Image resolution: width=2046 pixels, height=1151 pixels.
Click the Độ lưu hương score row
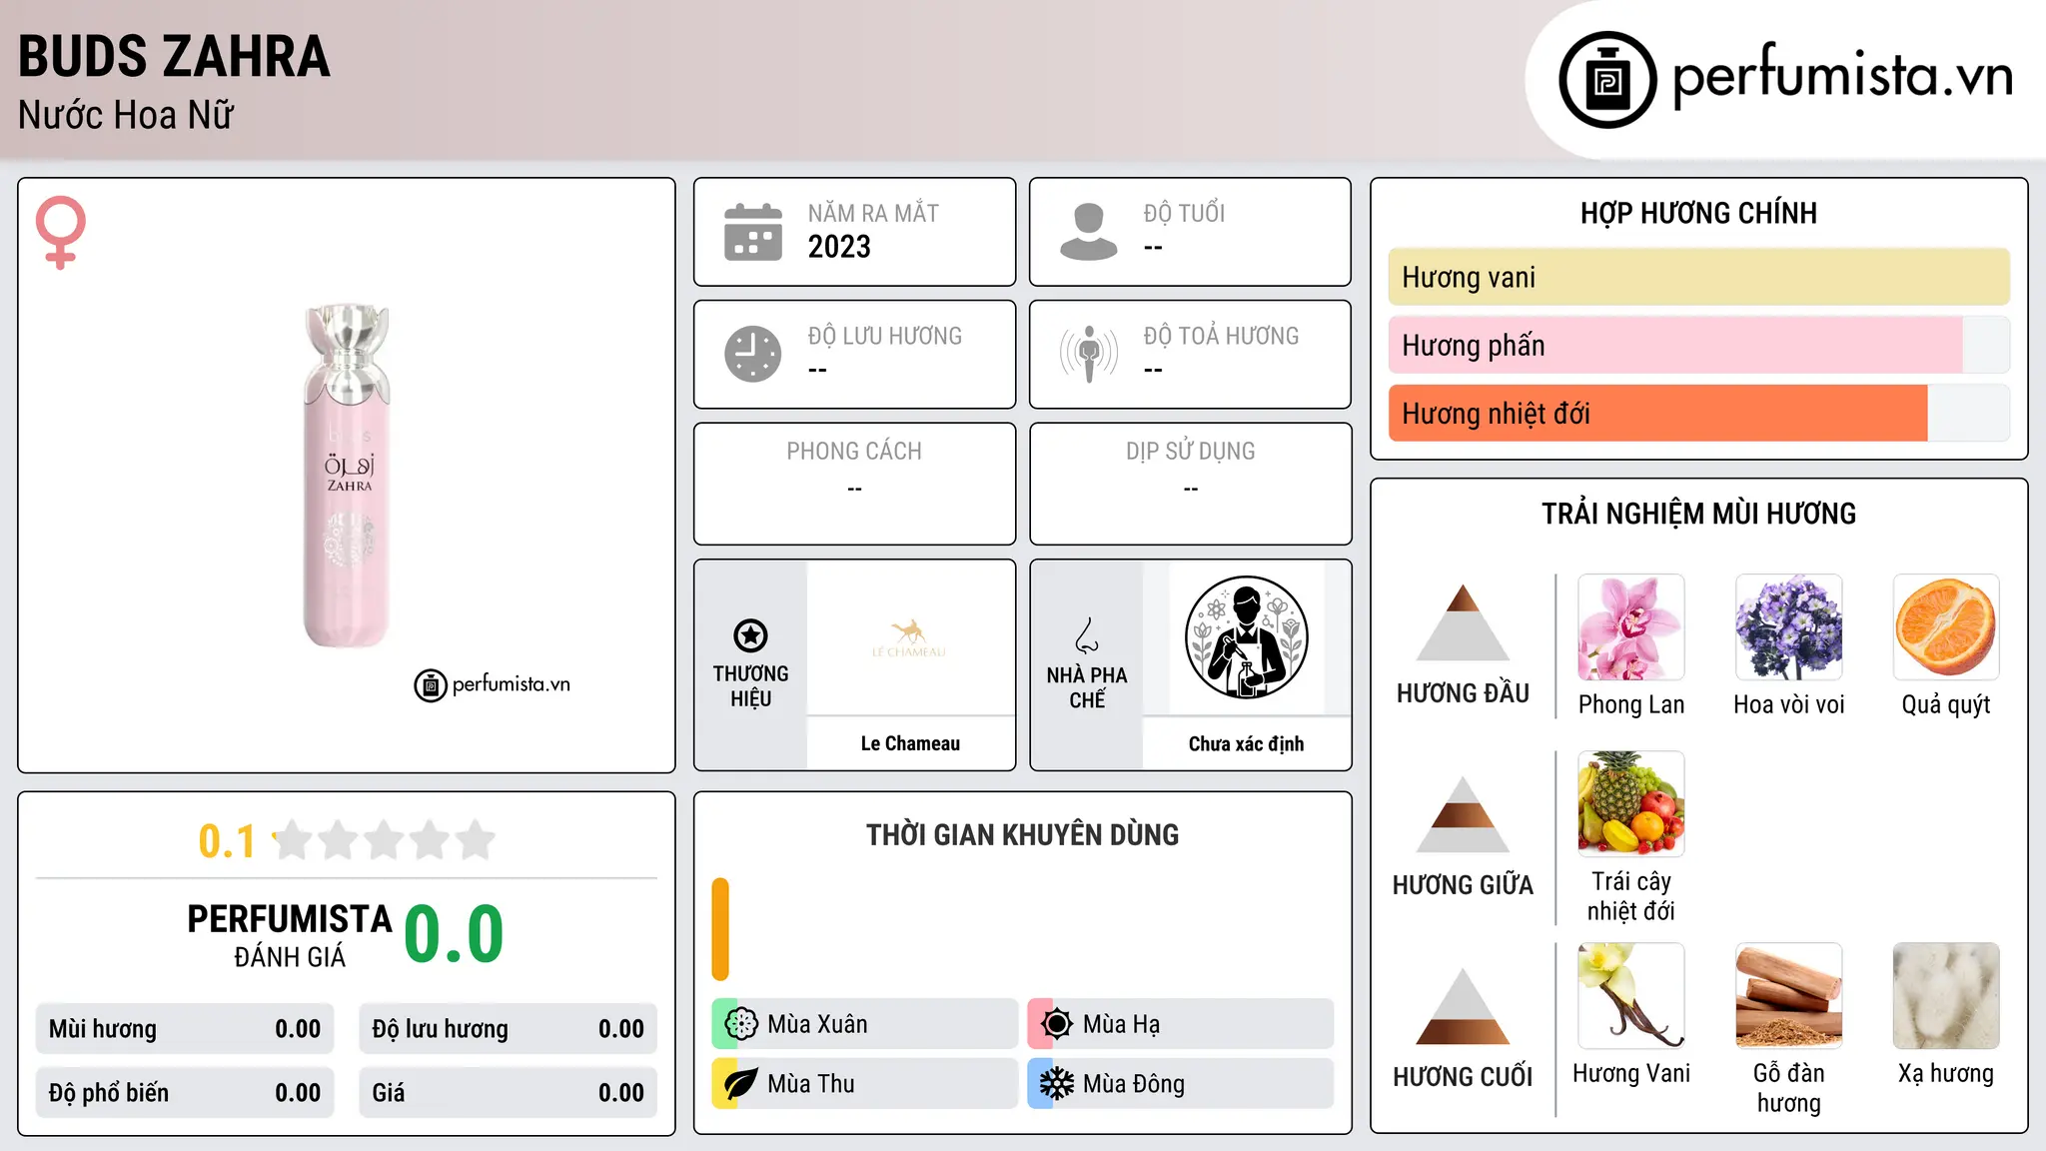click(x=508, y=1029)
